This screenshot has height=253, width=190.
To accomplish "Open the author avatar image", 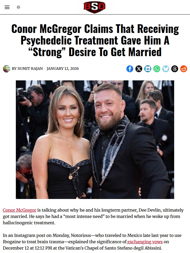I will tap(7, 69).
